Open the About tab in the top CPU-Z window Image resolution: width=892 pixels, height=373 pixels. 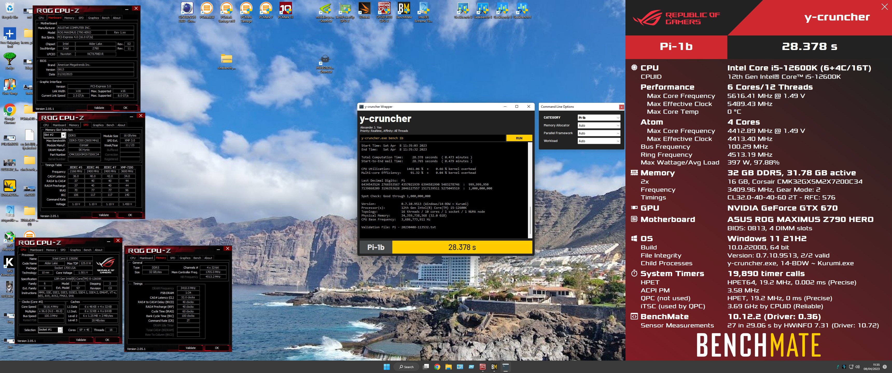pos(117,18)
